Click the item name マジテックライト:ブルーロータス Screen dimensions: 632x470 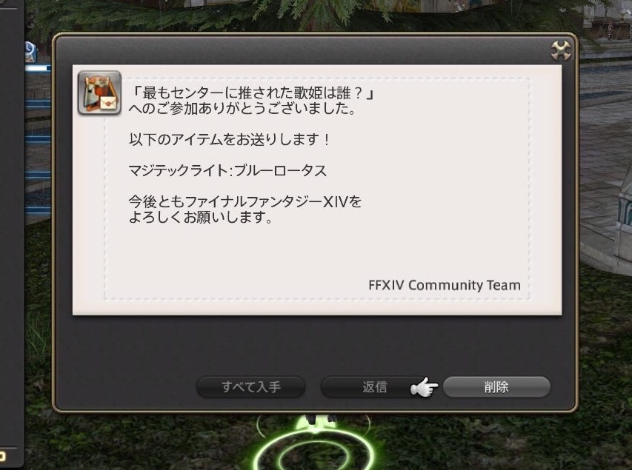[x=227, y=171]
